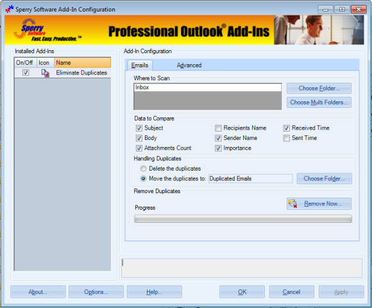372x308 pixels.
Task: Switch to the Emails tab
Action: pyautogui.click(x=140, y=65)
